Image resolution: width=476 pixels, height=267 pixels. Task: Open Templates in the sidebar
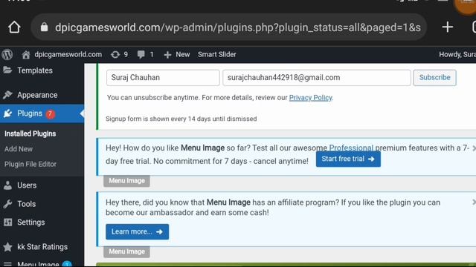click(35, 70)
